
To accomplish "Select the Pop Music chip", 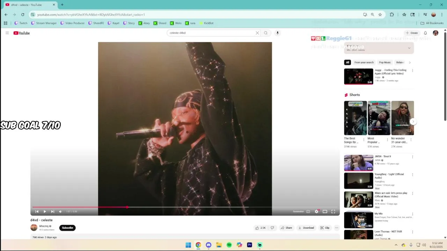I will pos(385,62).
